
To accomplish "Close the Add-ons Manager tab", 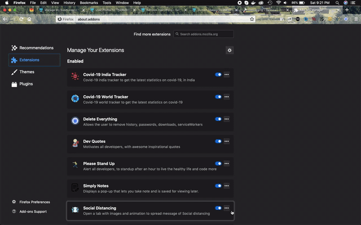I will pos(338,10).
